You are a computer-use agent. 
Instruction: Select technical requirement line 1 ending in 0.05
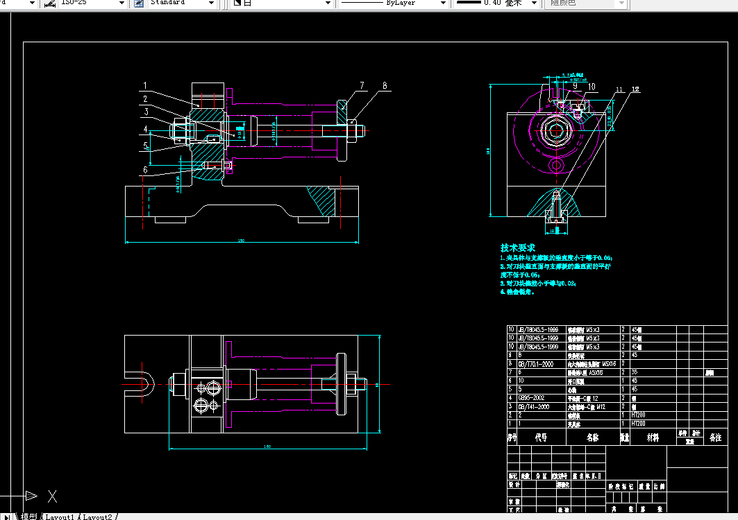click(x=556, y=258)
